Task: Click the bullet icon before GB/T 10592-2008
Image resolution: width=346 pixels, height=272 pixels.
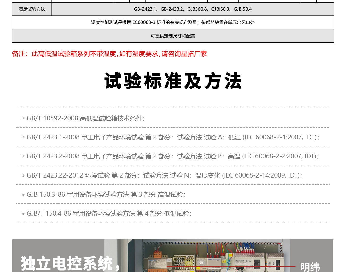Action: point(23,118)
